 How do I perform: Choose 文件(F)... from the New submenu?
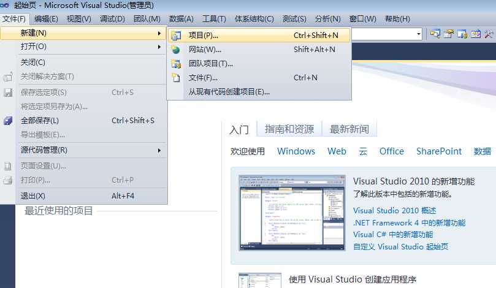coord(259,78)
